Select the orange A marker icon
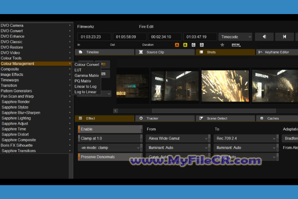 (177, 45)
